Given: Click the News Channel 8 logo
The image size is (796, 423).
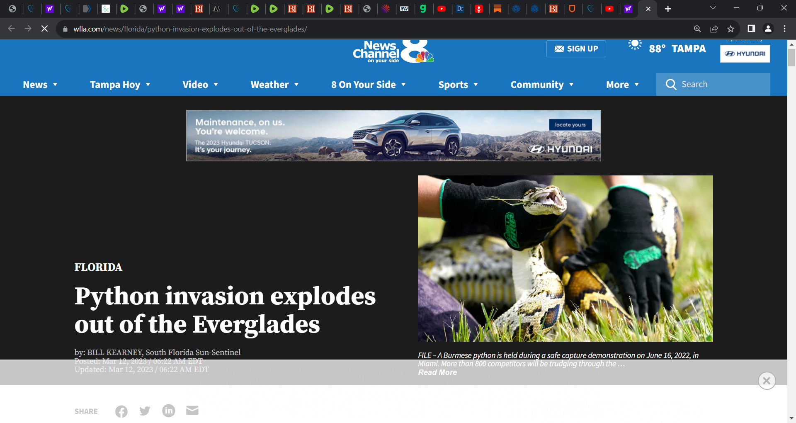Looking at the screenshot, I should (393, 52).
